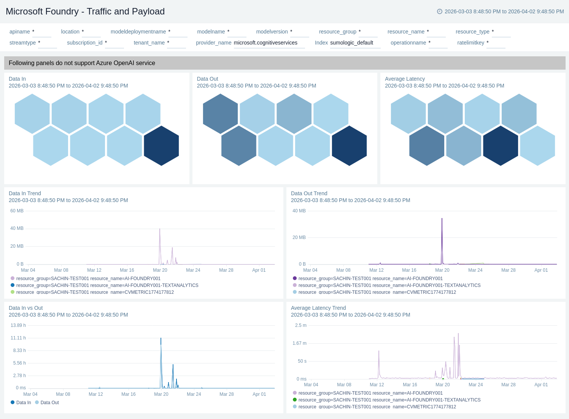The width and height of the screenshot is (569, 419).
Task: Open the Index filter set to sumologic_default
Action: tap(355, 43)
